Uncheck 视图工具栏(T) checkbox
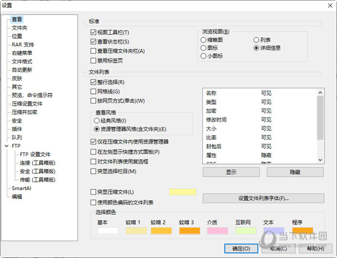 (x=93, y=32)
